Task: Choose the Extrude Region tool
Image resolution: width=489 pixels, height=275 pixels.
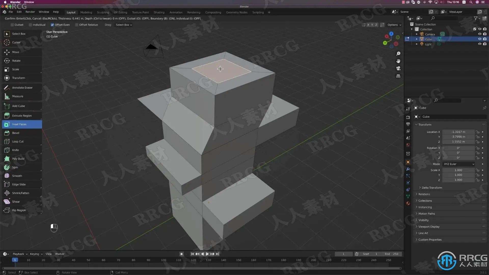Action: (x=22, y=116)
